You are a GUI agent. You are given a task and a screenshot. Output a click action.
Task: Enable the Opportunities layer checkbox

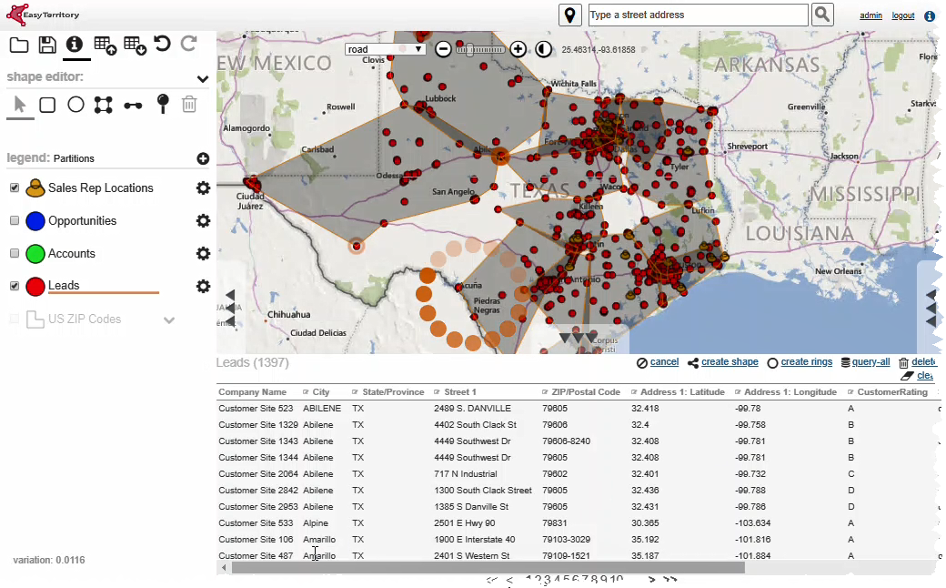(x=15, y=221)
